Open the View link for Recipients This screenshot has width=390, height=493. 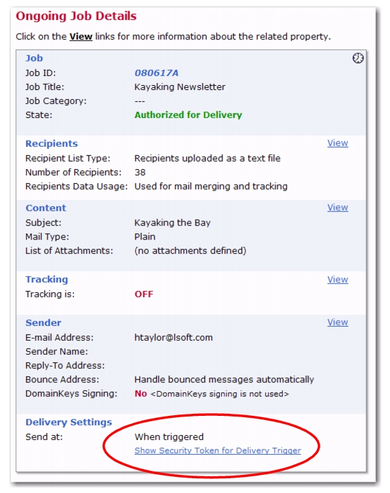coord(338,143)
